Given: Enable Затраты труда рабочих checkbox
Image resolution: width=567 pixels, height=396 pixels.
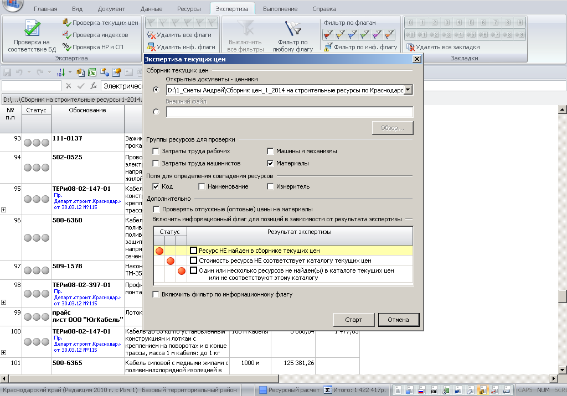Looking at the screenshot, I should click(156, 151).
